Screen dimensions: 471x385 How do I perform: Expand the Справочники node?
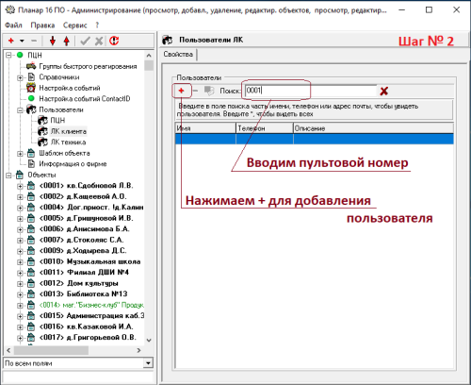click(20, 77)
